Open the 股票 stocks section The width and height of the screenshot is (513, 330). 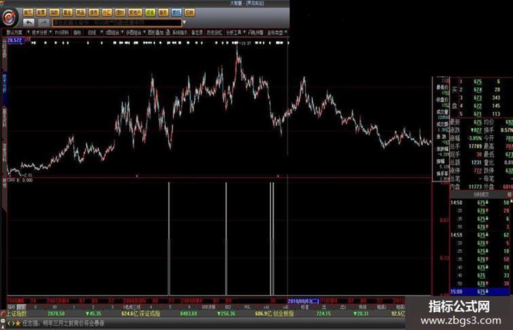[41, 12]
